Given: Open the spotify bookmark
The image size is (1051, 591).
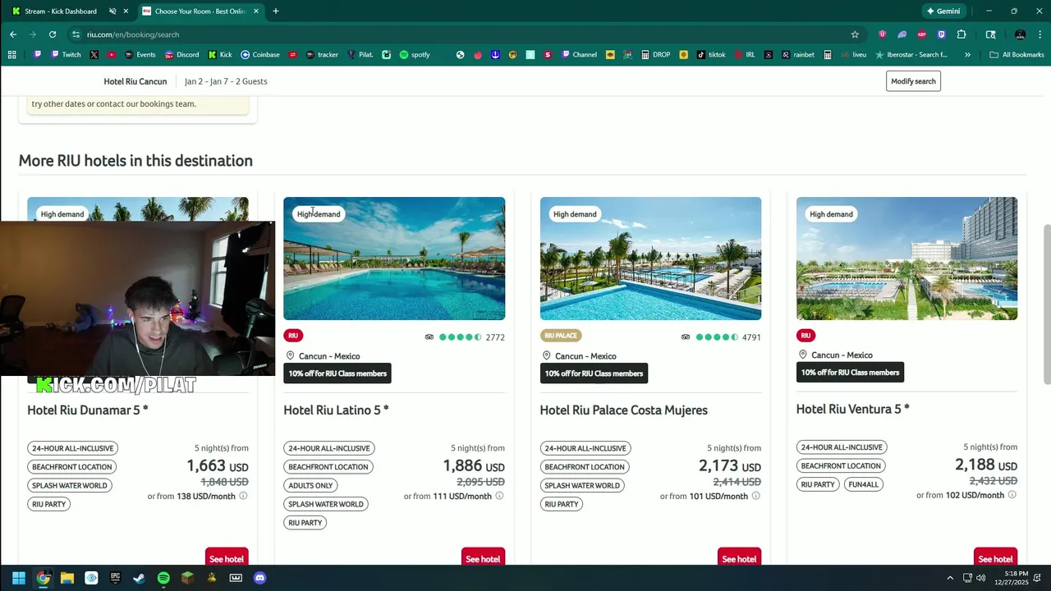Looking at the screenshot, I should 415,55.
